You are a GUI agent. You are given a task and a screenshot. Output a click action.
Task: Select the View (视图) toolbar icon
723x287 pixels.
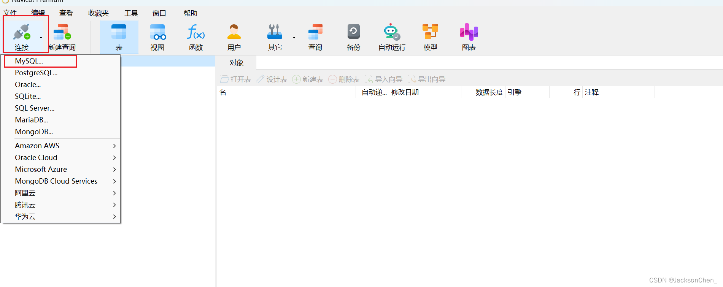tap(157, 32)
